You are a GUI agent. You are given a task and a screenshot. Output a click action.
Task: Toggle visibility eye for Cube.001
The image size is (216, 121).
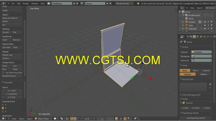click(x=205, y=29)
